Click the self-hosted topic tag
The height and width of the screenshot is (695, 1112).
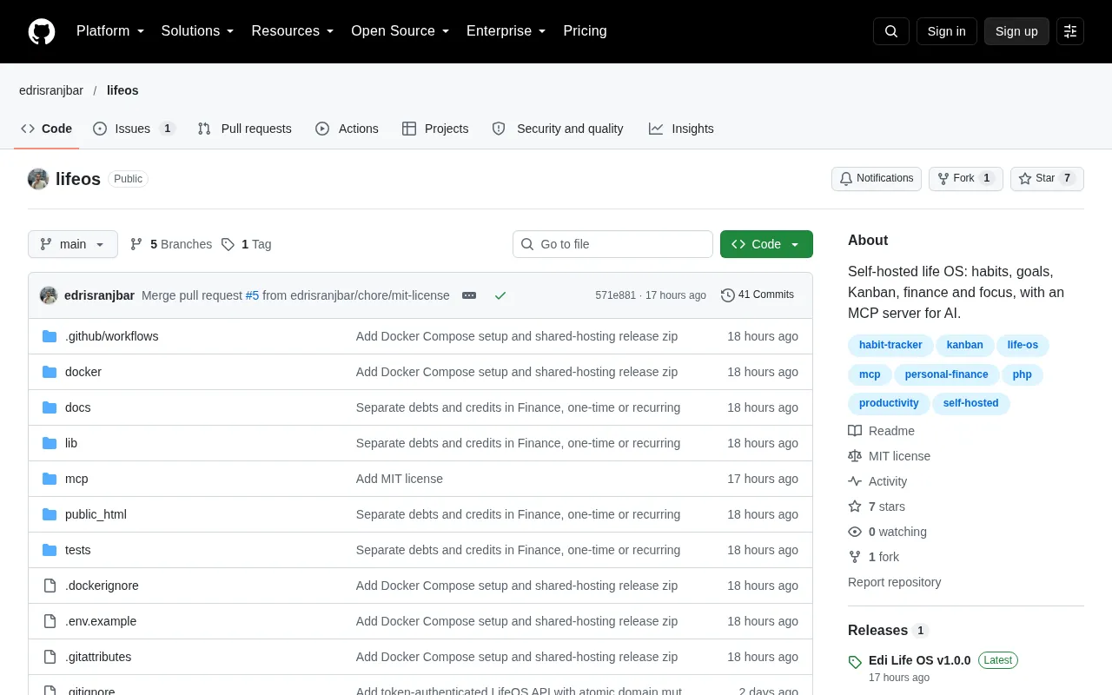[x=970, y=403]
